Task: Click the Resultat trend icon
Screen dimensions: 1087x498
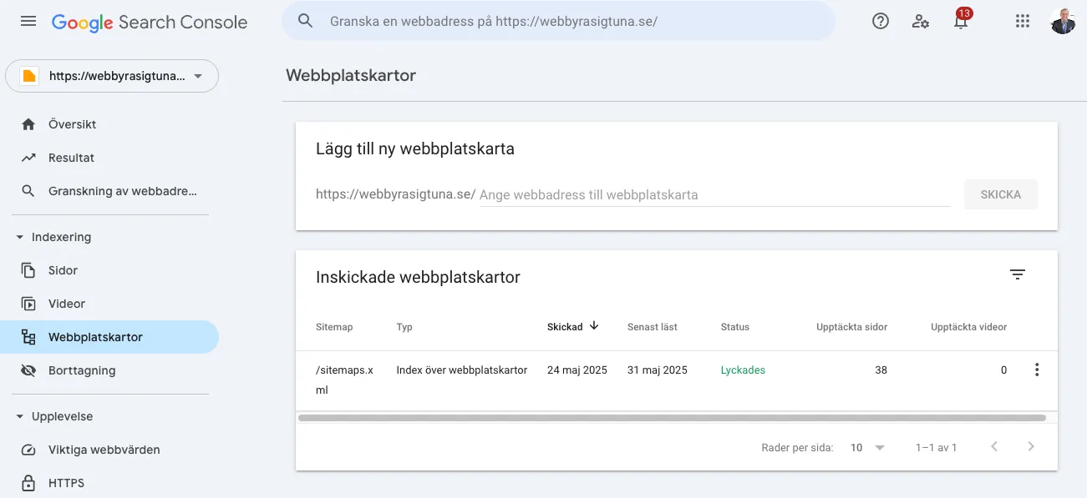Action: [28, 158]
